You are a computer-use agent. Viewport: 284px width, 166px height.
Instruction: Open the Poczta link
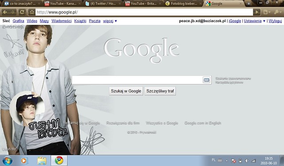pyautogui.click(x=95, y=21)
